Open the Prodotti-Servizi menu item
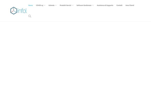The width and height of the screenshot is (151, 100). pyautogui.click(x=65, y=5)
